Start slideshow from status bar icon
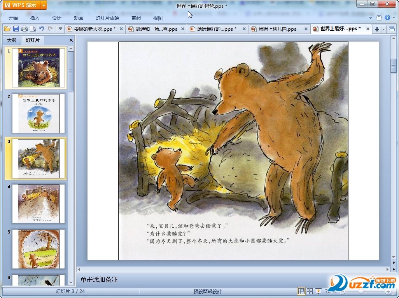This screenshot has height=298, width=399. pos(318,291)
